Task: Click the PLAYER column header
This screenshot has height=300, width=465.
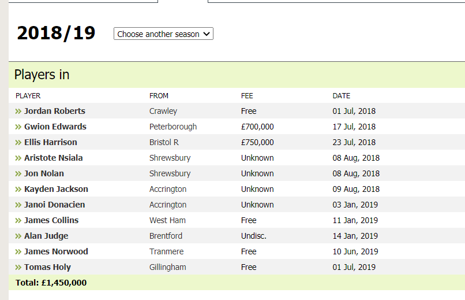Action: [28, 96]
